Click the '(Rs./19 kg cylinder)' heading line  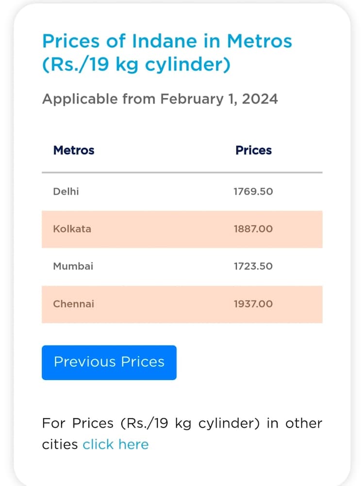pyautogui.click(x=136, y=64)
